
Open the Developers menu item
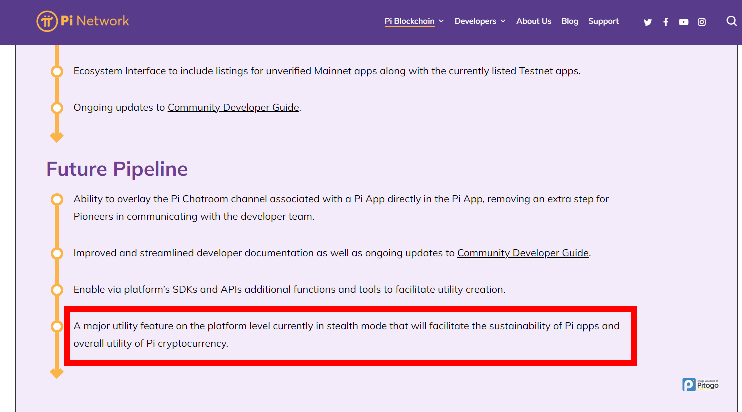point(475,21)
